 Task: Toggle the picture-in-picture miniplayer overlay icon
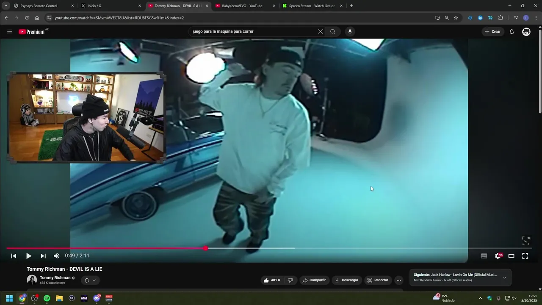coord(526,241)
